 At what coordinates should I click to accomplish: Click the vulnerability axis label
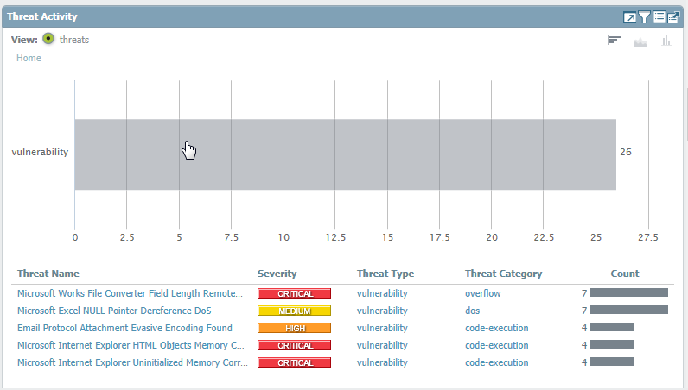[x=40, y=152]
